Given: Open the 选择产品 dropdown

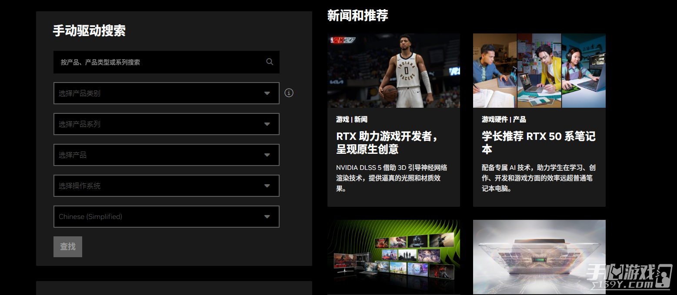Looking at the screenshot, I should pyautogui.click(x=167, y=155).
